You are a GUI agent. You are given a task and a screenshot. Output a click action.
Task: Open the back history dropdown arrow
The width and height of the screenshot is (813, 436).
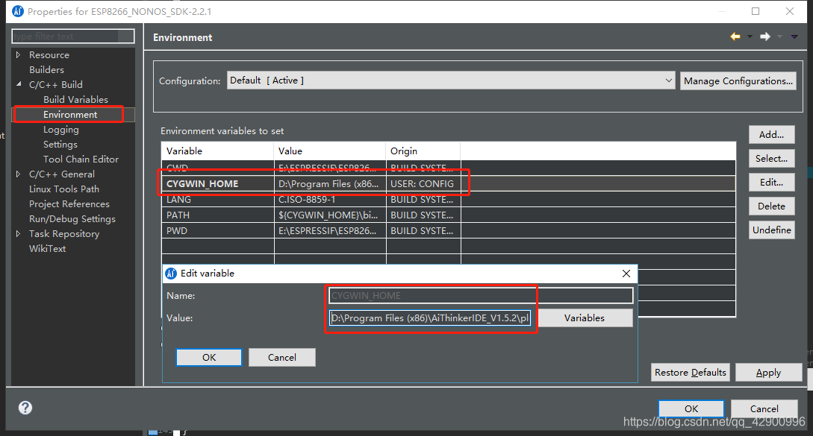750,37
